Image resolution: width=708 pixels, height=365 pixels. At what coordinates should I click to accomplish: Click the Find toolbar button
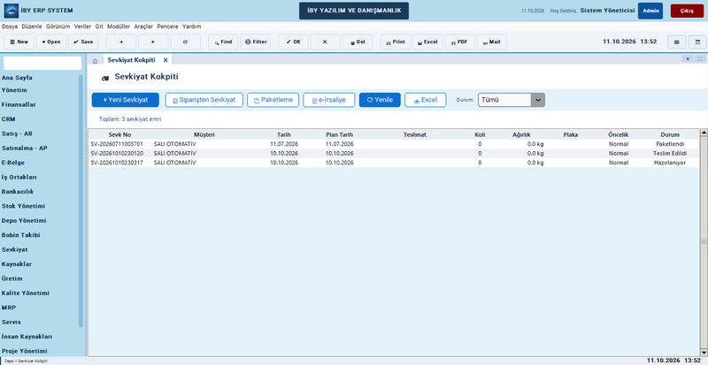click(223, 42)
